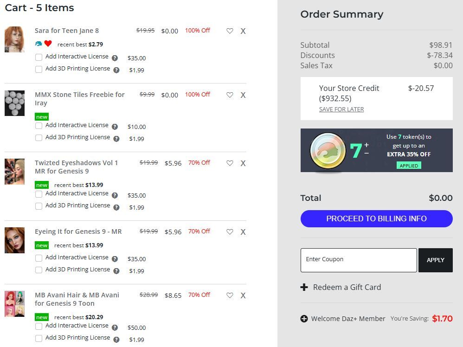Screen dimensions: 463x347
Task: Open help icon for Sara Interactive License
Action: (115, 58)
